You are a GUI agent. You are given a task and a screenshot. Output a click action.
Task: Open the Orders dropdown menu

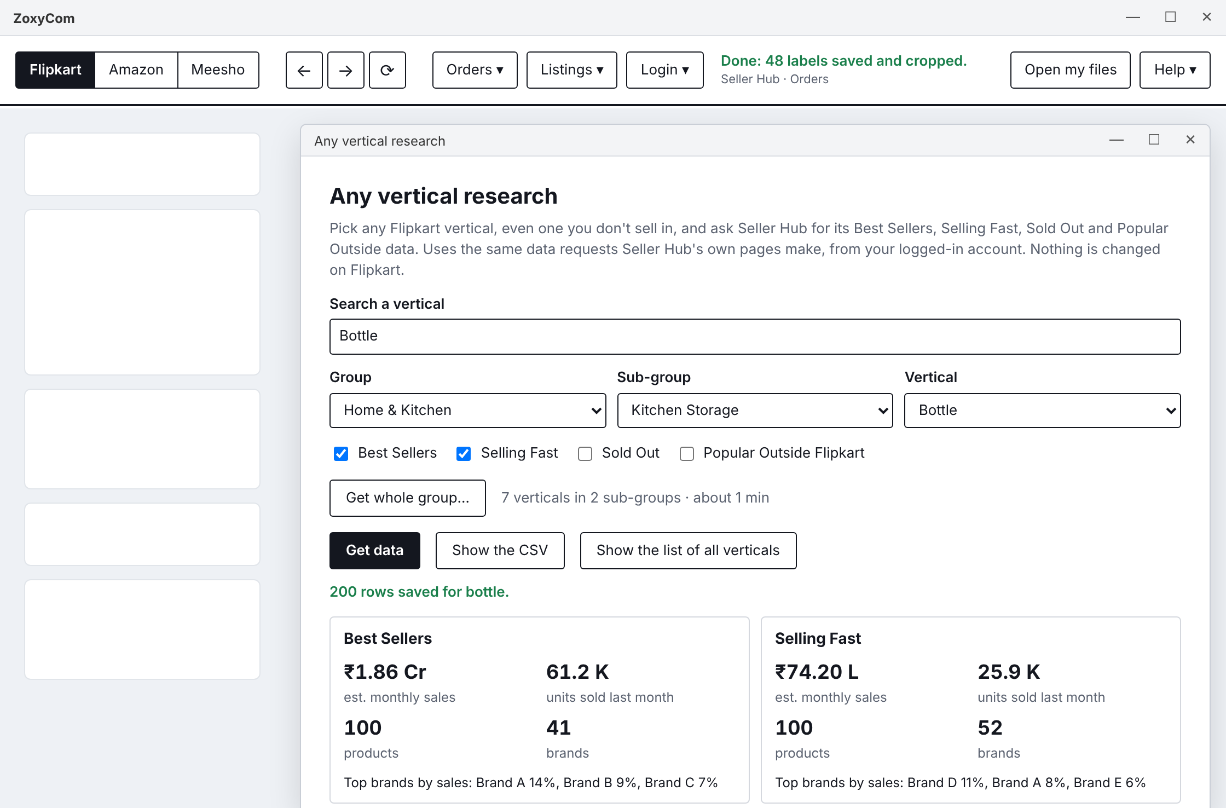[x=475, y=70]
